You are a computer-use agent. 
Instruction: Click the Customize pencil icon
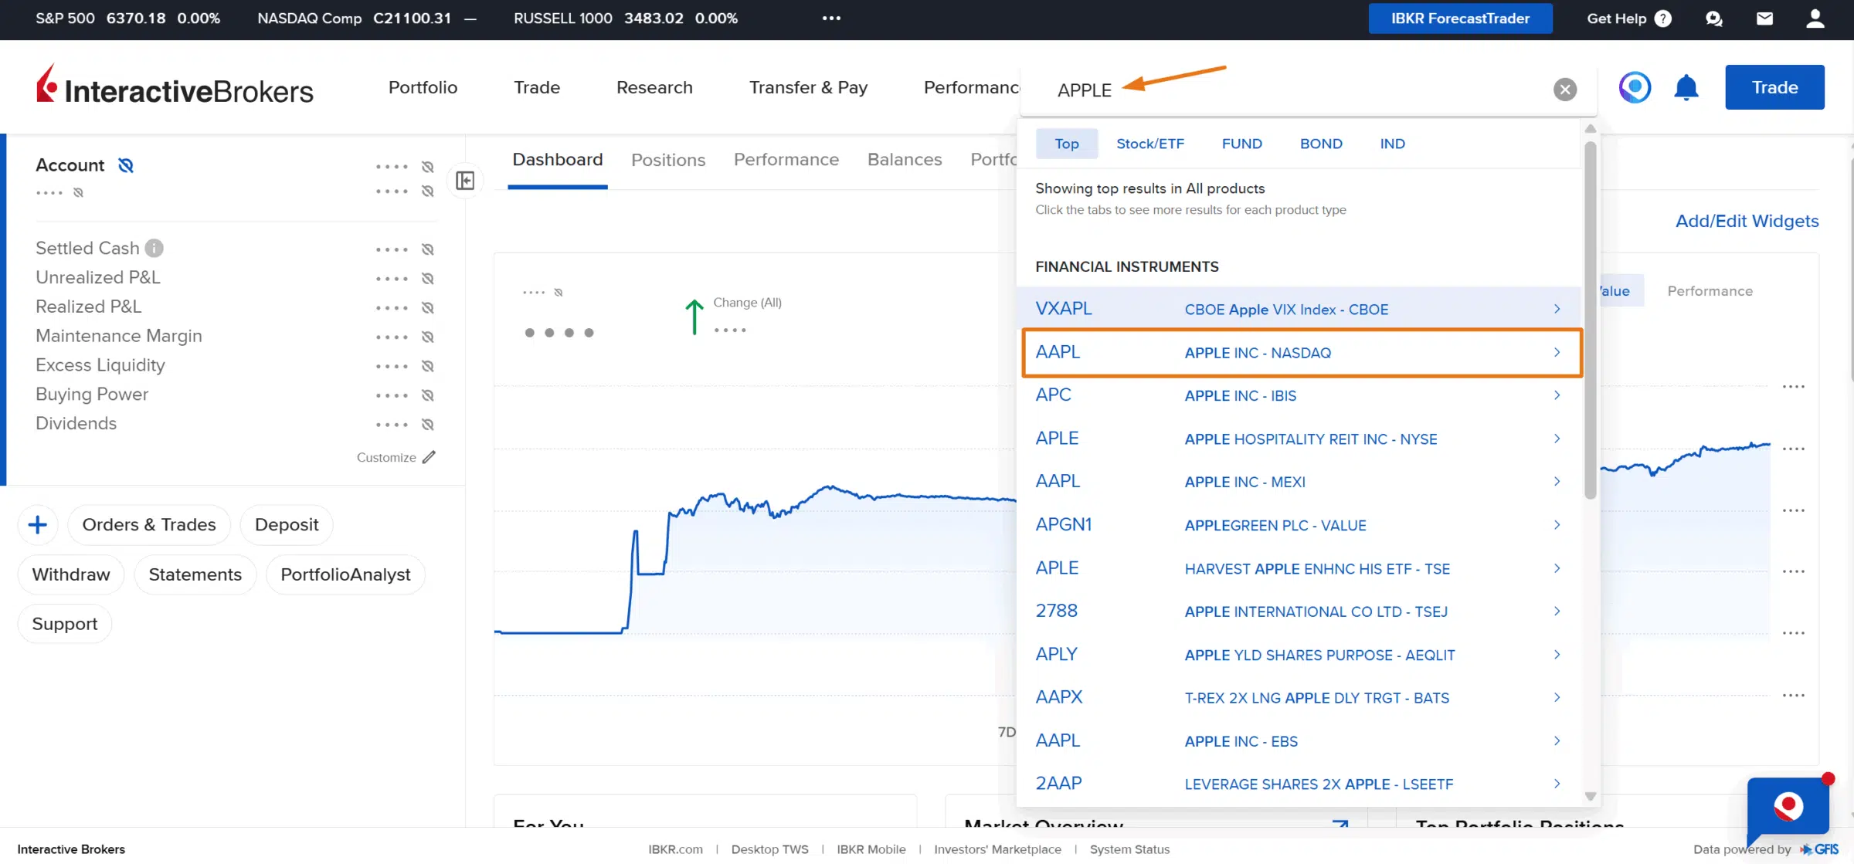[429, 457]
